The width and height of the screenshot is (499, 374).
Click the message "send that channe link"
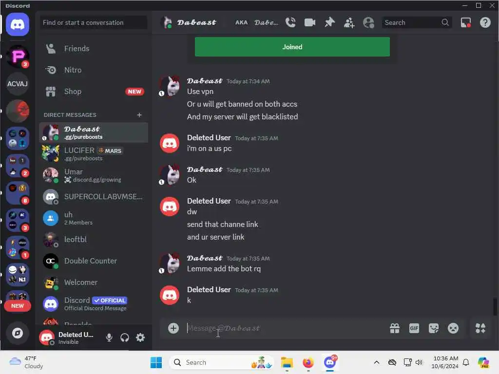[x=222, y=224]
